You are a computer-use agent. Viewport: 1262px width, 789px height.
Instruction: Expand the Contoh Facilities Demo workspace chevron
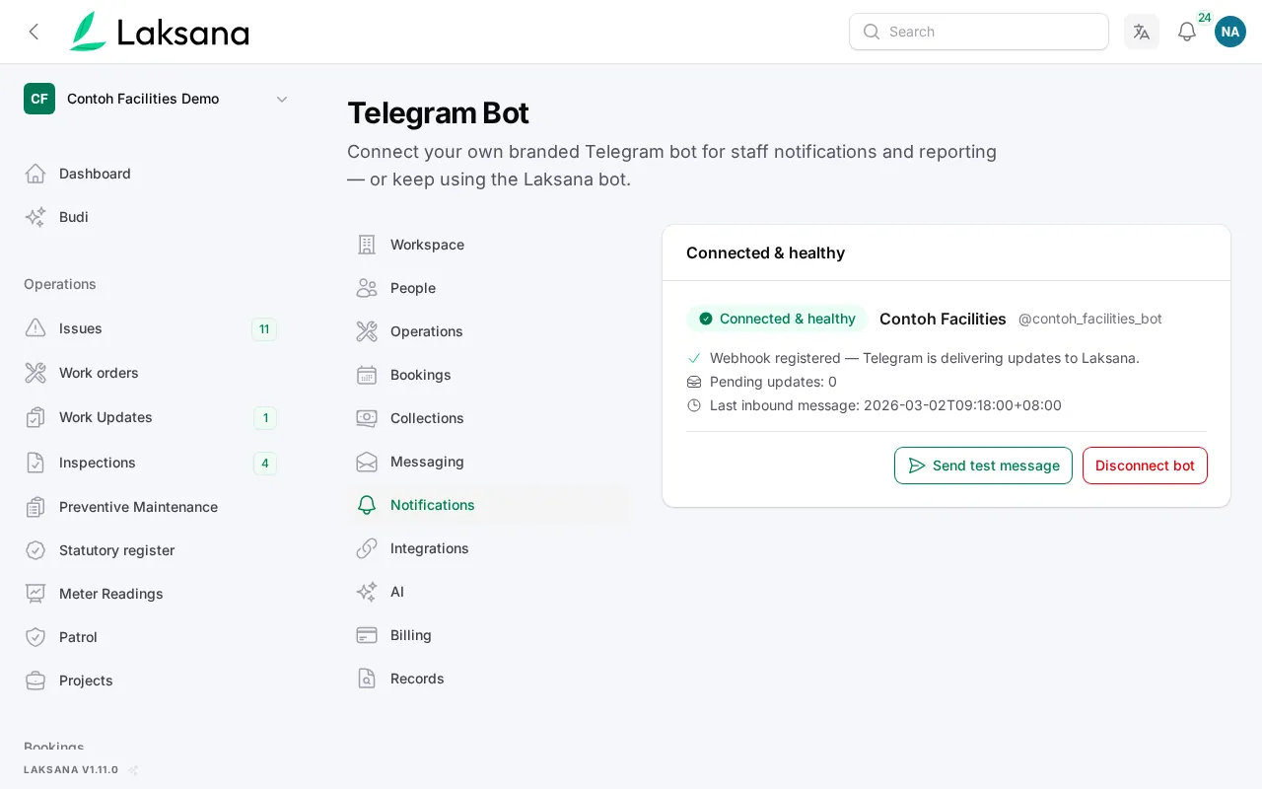point(282,99)
